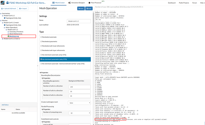
Task: Select Tetrahedral parametric mesh type
Action: tap(41, 41)
